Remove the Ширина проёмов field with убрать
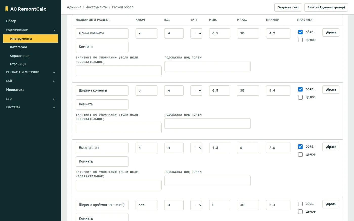Image resolution: width=354 pixels, height=221 pixels. tap(331, 204)
